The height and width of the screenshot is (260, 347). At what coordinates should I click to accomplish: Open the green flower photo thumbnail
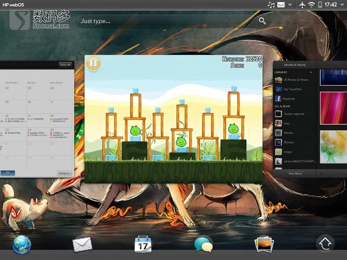[334, 147]
